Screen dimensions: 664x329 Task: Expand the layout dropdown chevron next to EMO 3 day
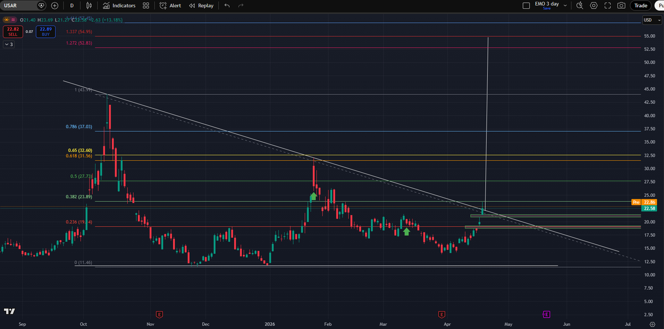(x=564, y=4)
